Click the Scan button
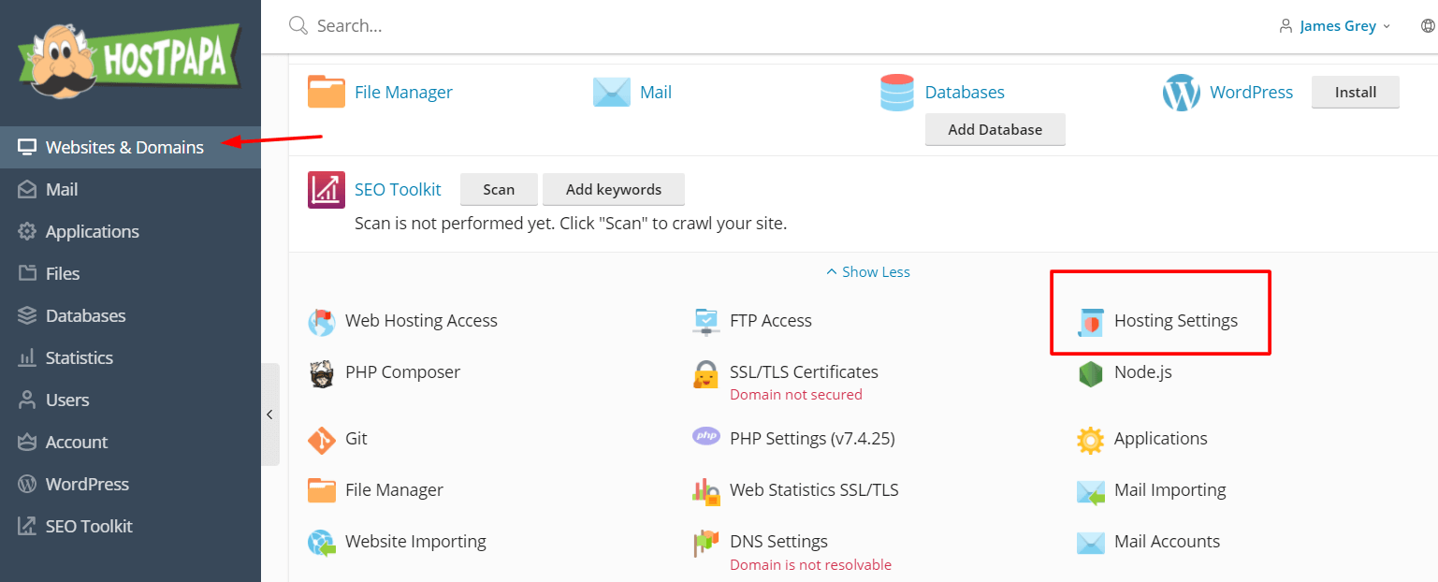This screenshot has width=1438, height=582. coord(499,189)
